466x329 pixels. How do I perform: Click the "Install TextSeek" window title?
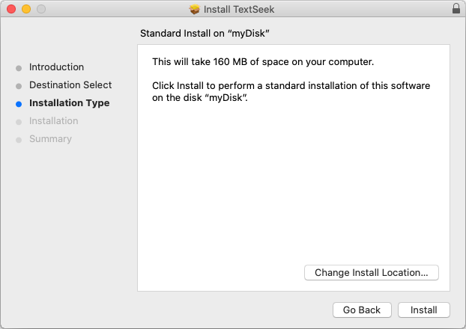[240, 9]
